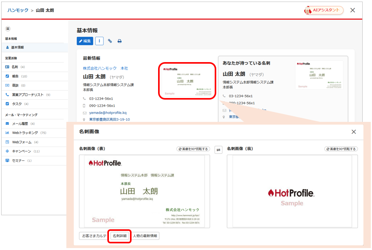Viewport: 372px width, 250px height.
Task: Open the AIアシスタント button
Action: 324,10
